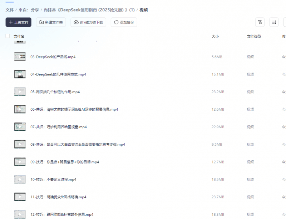Tick 05-网页端几个按钮的作用.mp4 for selection
This screenshot has height=219, width=286.
[8, 92]
